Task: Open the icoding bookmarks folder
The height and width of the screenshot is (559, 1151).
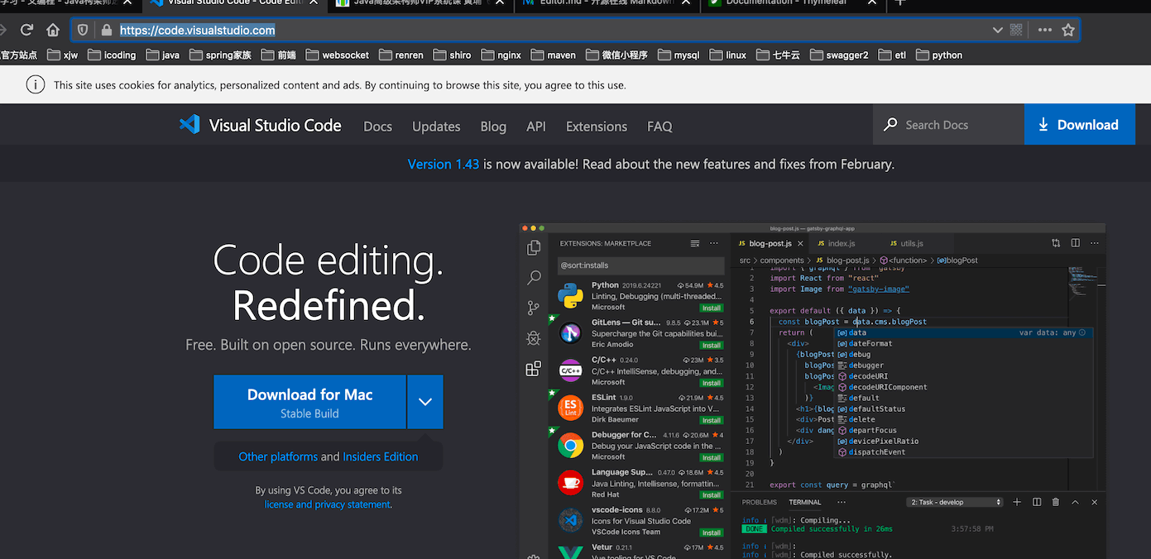Action: point(111,55)
